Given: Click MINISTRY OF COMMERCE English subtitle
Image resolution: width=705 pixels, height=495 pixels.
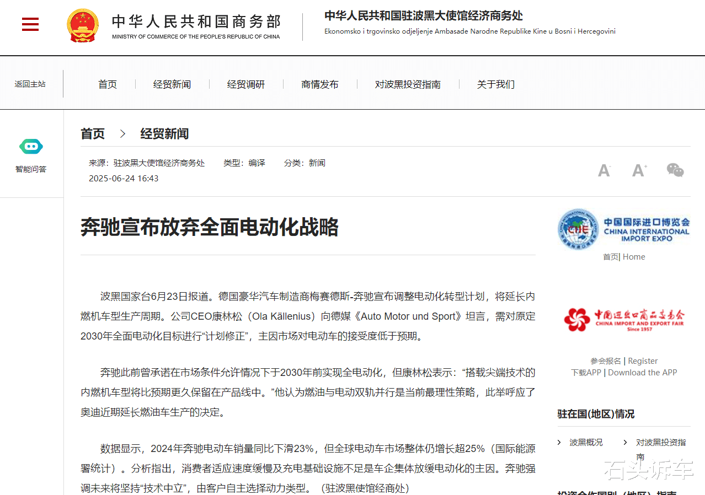Looking at the screenshot, I should pos(196,37).
